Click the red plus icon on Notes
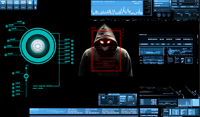The width and height of the screenshot is (200, 117). [117, 68]
